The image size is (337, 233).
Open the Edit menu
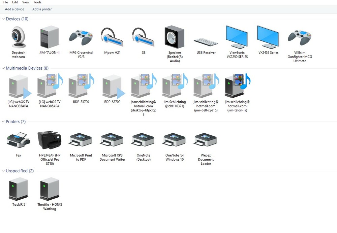15,2
